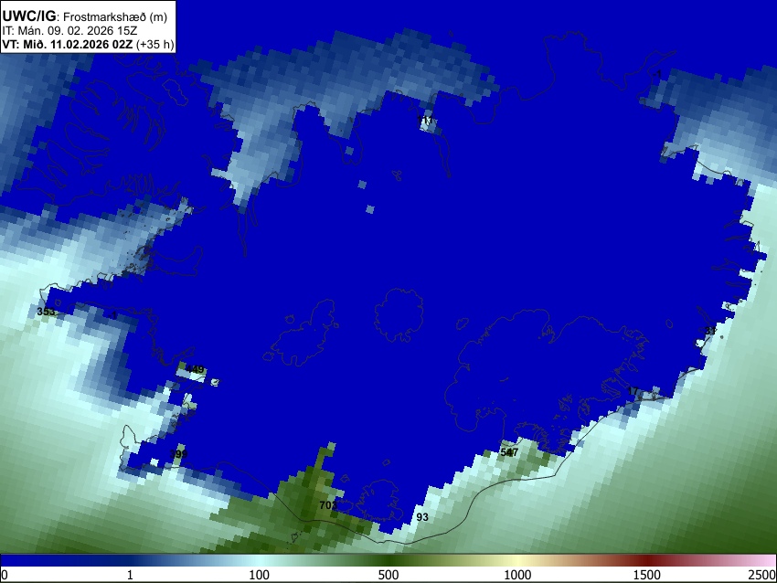Click legend tick label '0'
Image resolution: width=777 pixels, height=583 pixels.
click(5, 575)
